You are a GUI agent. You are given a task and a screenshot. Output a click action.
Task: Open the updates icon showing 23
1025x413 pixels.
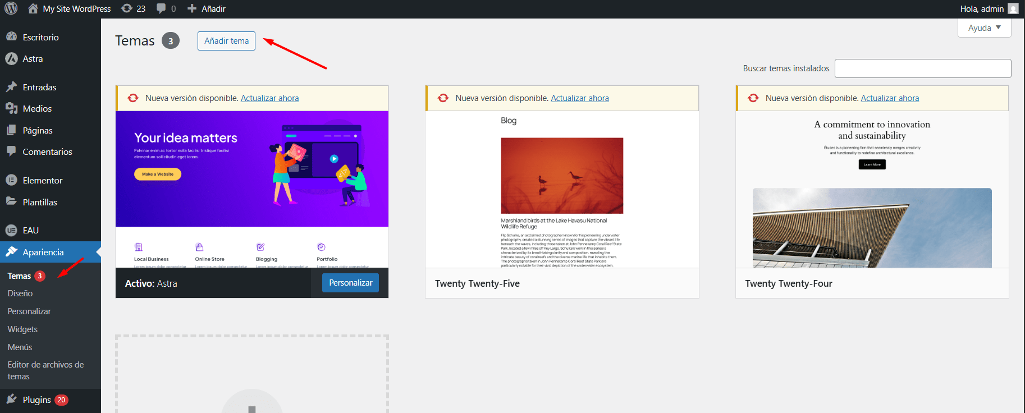coord(127,8)
